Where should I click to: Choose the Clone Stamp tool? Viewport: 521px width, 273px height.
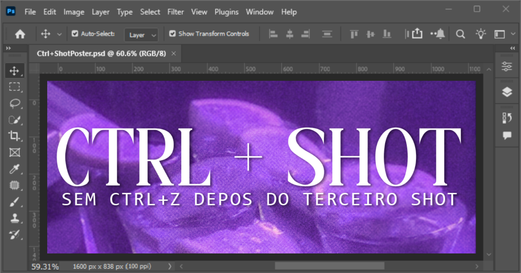pyautogui.click(x=14, y=218)
